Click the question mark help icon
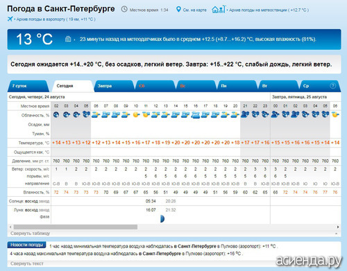The width and height of the screenshot is (347, 271). (332, 86)
